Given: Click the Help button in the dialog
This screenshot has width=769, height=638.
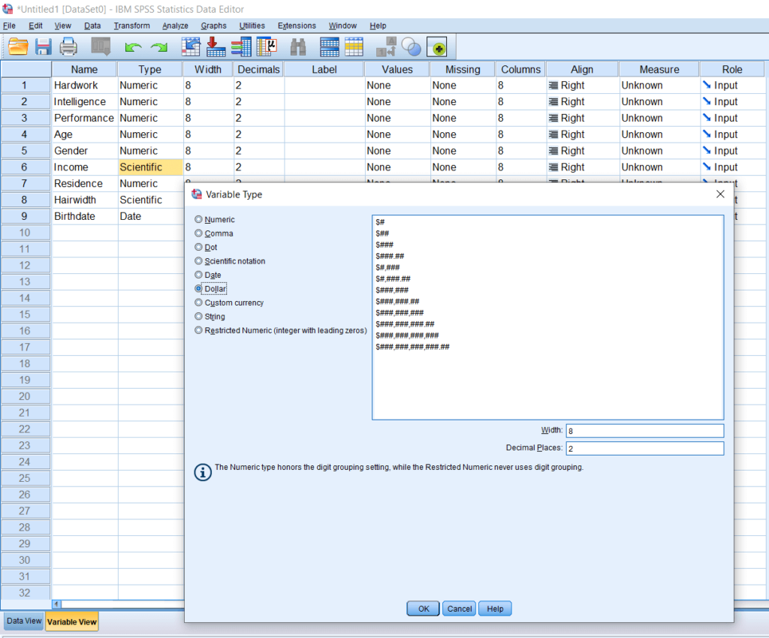Looking at the screenshot, I should click(x=495, y=608).
